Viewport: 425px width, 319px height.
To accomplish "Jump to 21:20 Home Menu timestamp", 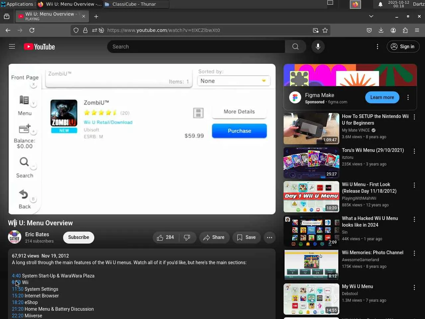I will pyautogui.click(x=18, y=309).
